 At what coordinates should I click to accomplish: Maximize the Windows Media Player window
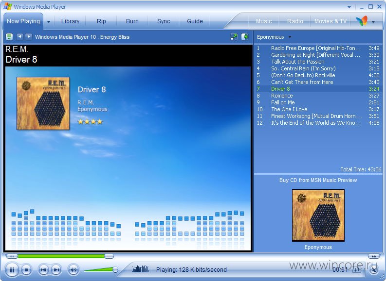coord(370,7)
